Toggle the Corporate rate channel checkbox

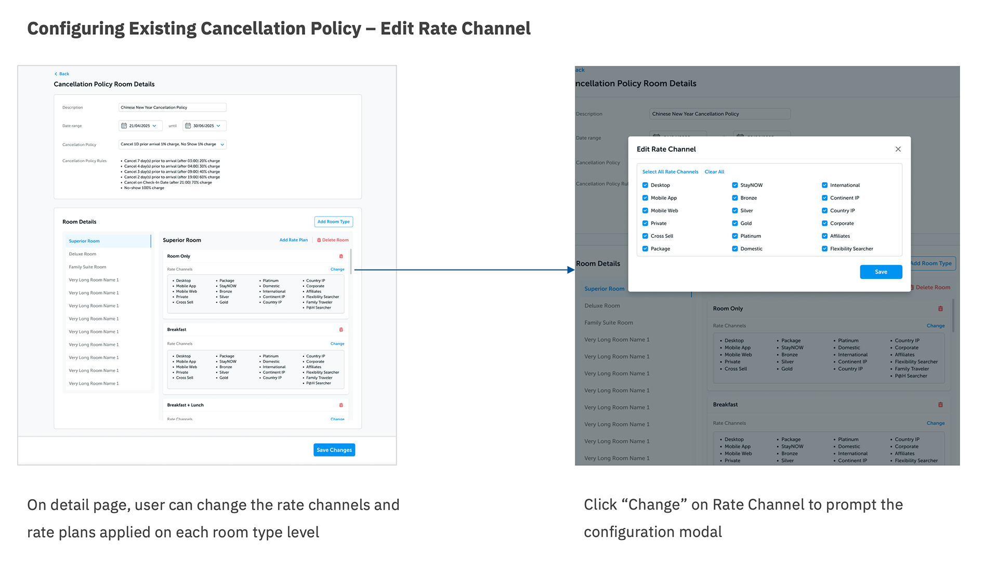point(824,223)
